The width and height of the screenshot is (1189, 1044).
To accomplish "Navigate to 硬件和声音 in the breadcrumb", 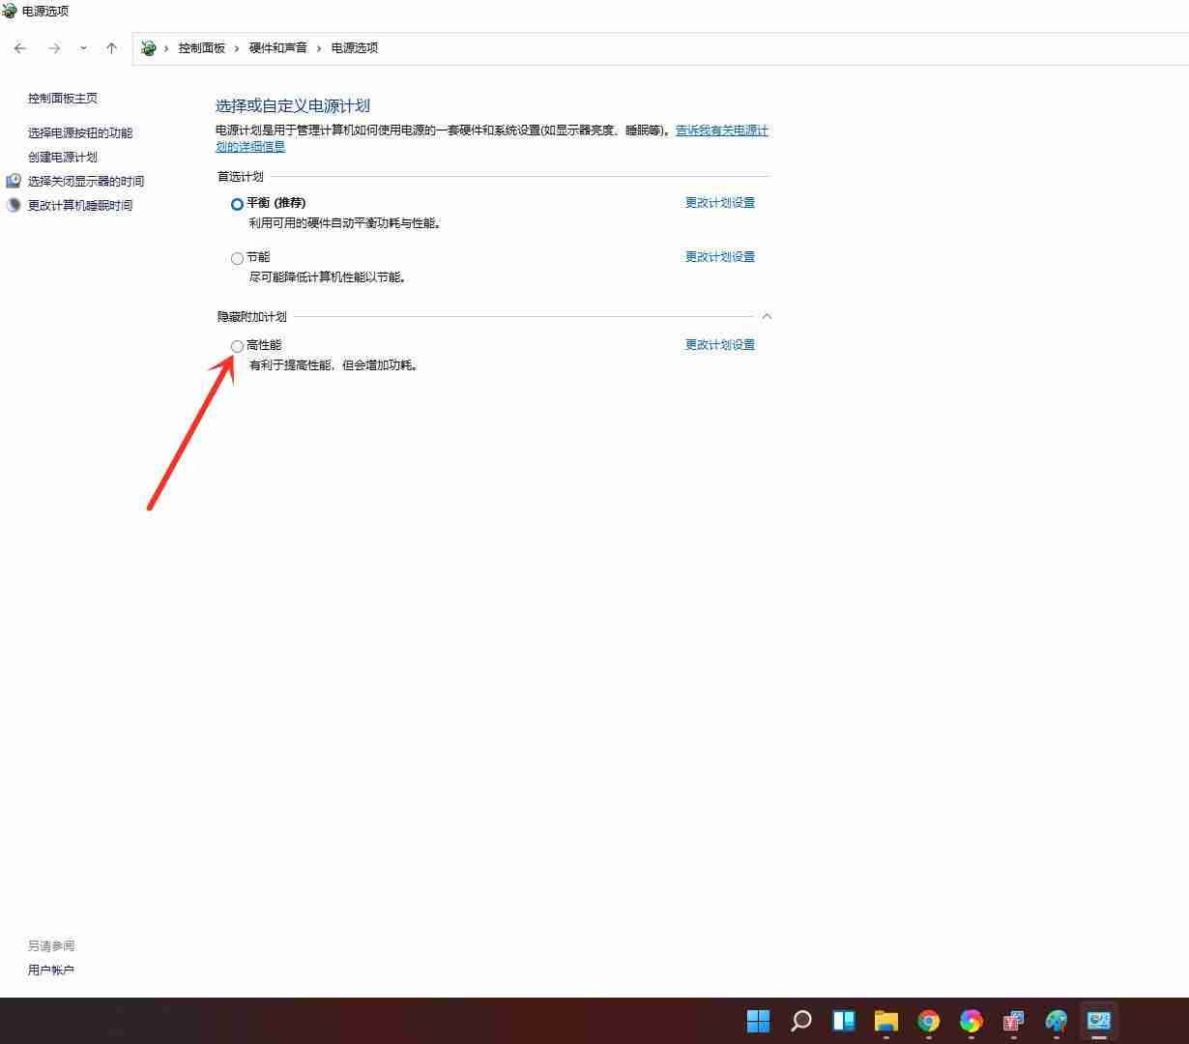I will pos(278,47).
